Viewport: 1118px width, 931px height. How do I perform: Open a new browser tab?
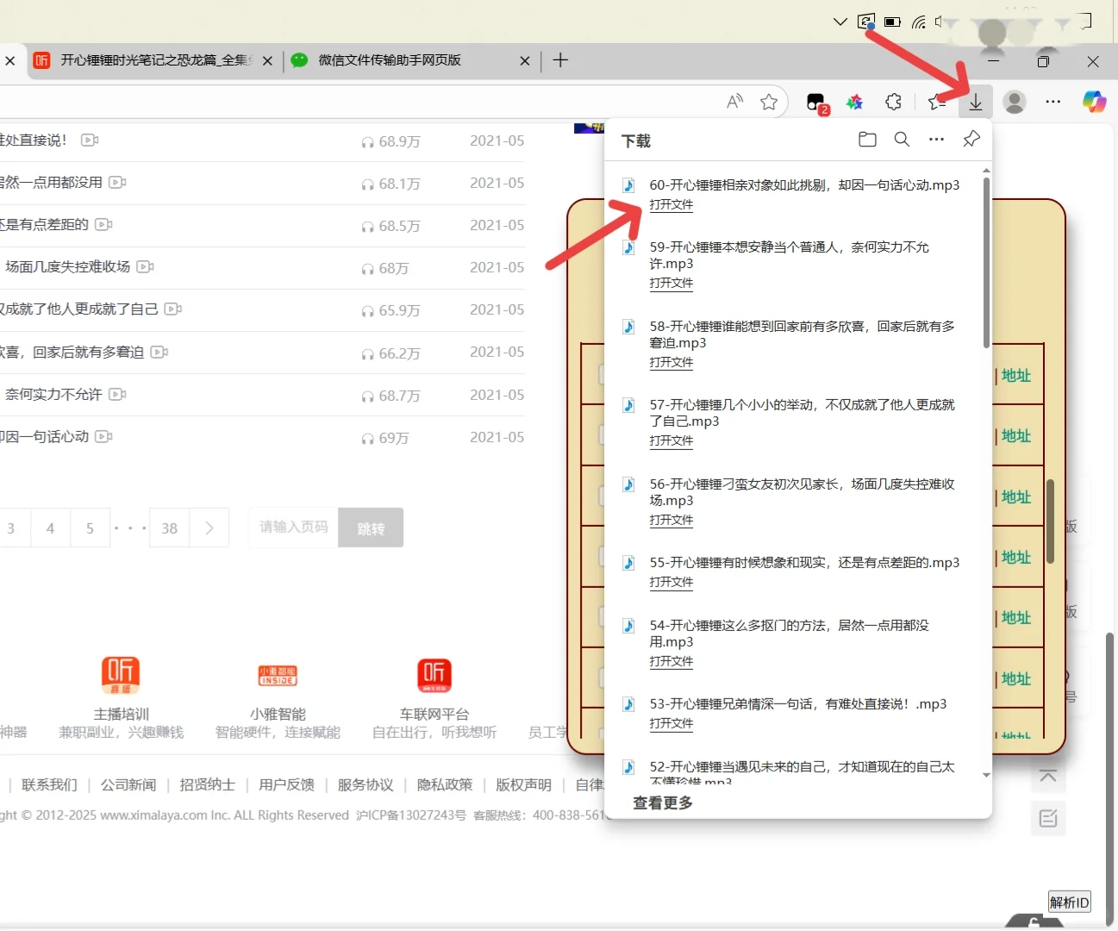tap(560, 60)
